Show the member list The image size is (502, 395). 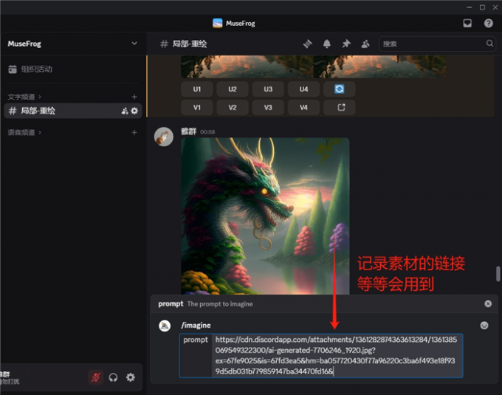pyautogui.click(x=365, y=44)
